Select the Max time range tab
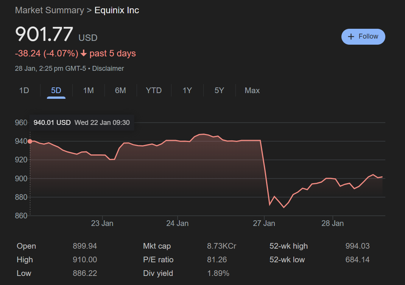 click(x=252, y=90)
